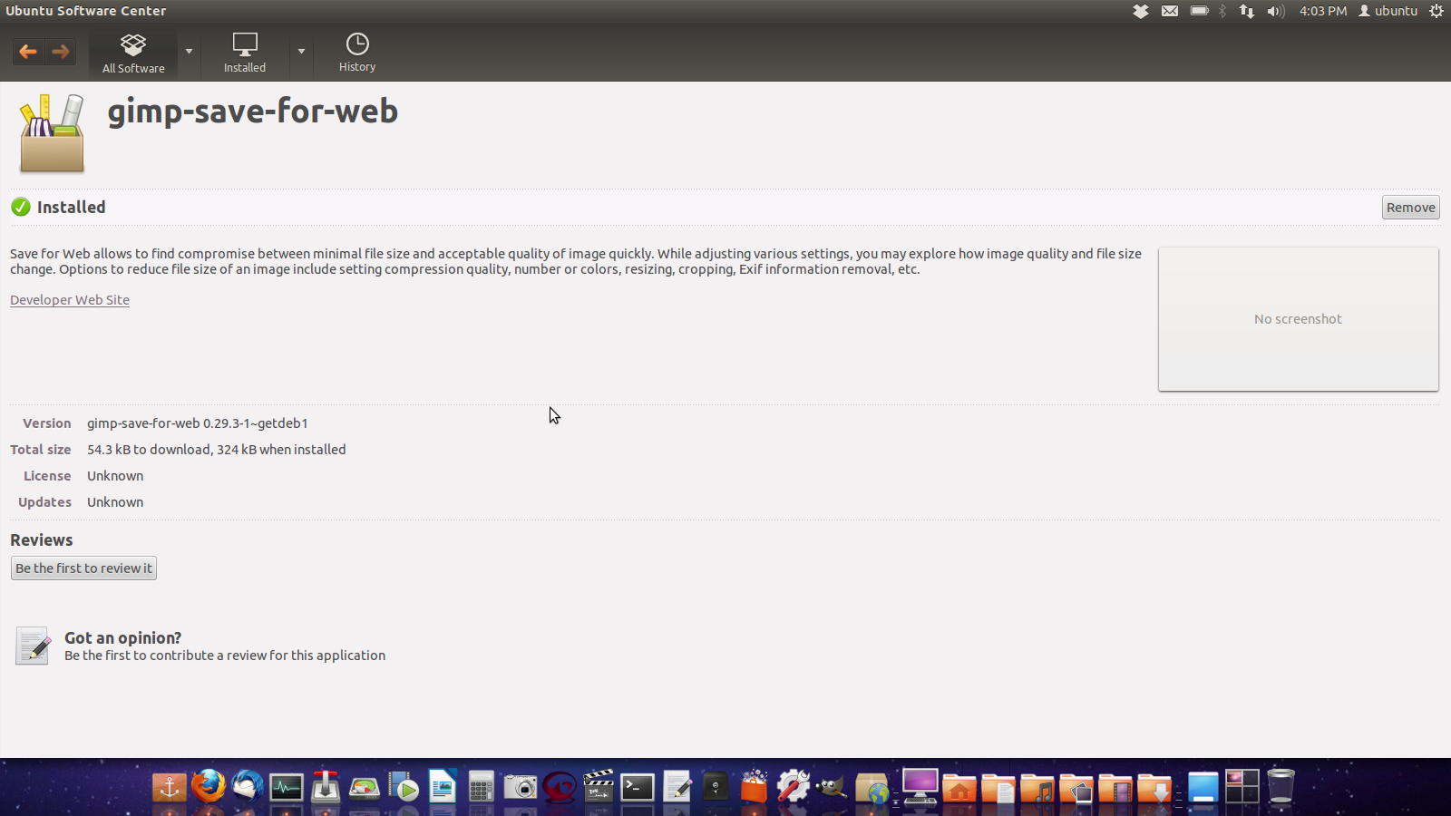Image resolution: width=1451 pixels, height=816 pixels.
Task: Click the review pencil-and-paper icon
Action: [34, 646]
